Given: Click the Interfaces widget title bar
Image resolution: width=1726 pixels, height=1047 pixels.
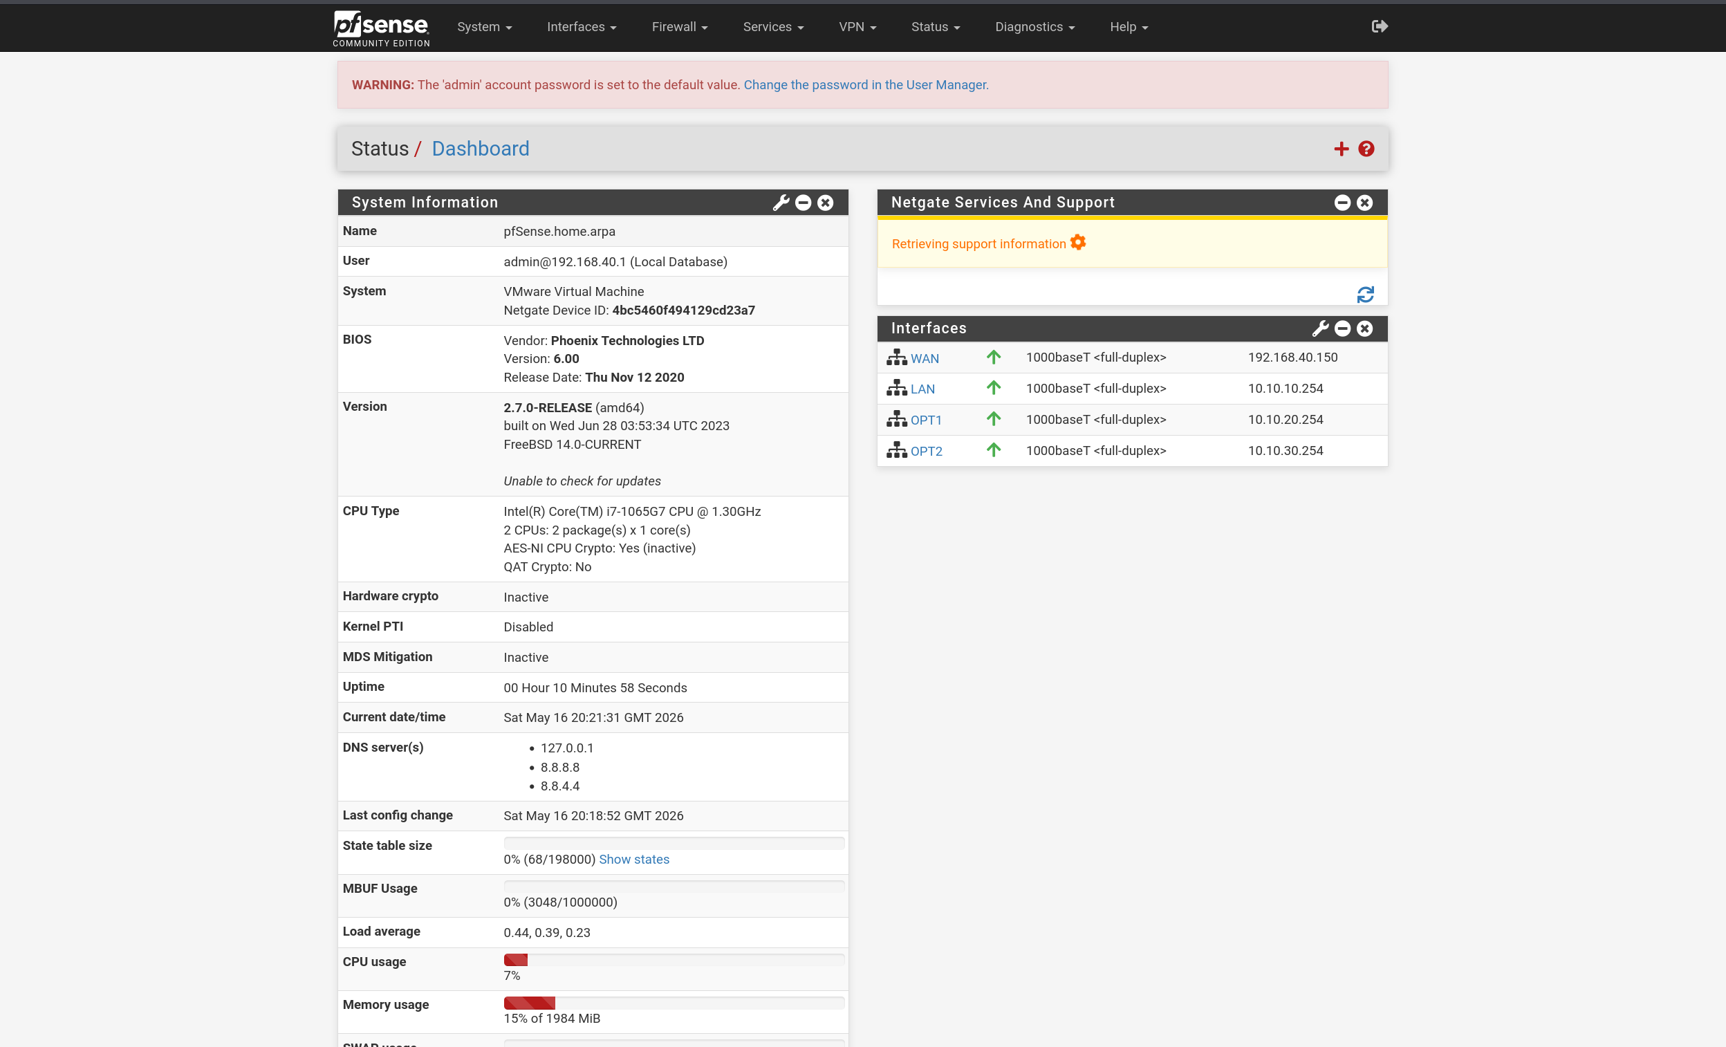Looking at the screenshot, I should (1132, 328).
